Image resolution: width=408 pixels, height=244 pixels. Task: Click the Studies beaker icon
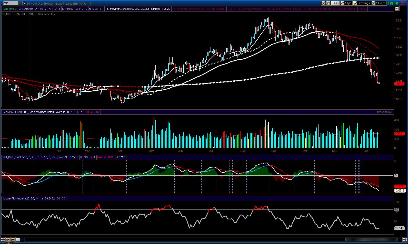(x=374, y=3)
